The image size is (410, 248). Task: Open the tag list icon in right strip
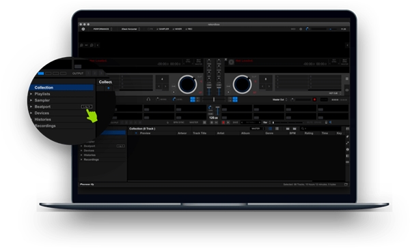348,137
